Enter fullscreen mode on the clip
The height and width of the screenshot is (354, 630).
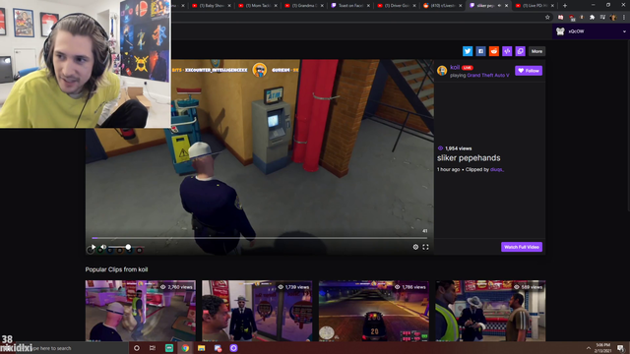425,247
